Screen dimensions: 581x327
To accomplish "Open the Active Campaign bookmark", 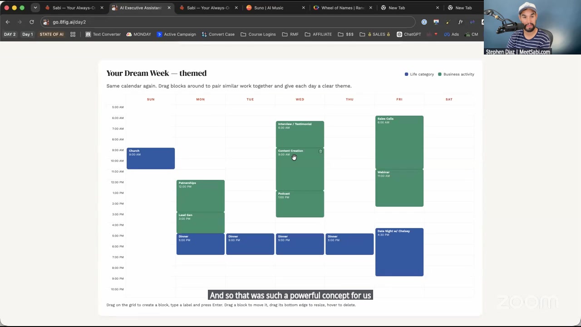I will (177, 34).
